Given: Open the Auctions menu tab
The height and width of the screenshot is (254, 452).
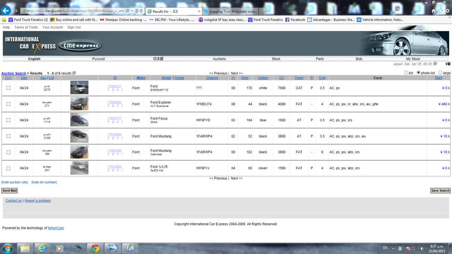Looking at the screenshot, I should pyautogui.click(x=219, y=59).
